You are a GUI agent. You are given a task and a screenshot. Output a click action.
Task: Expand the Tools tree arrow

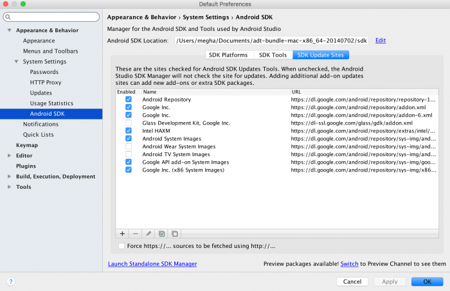(x=9, y=187)
